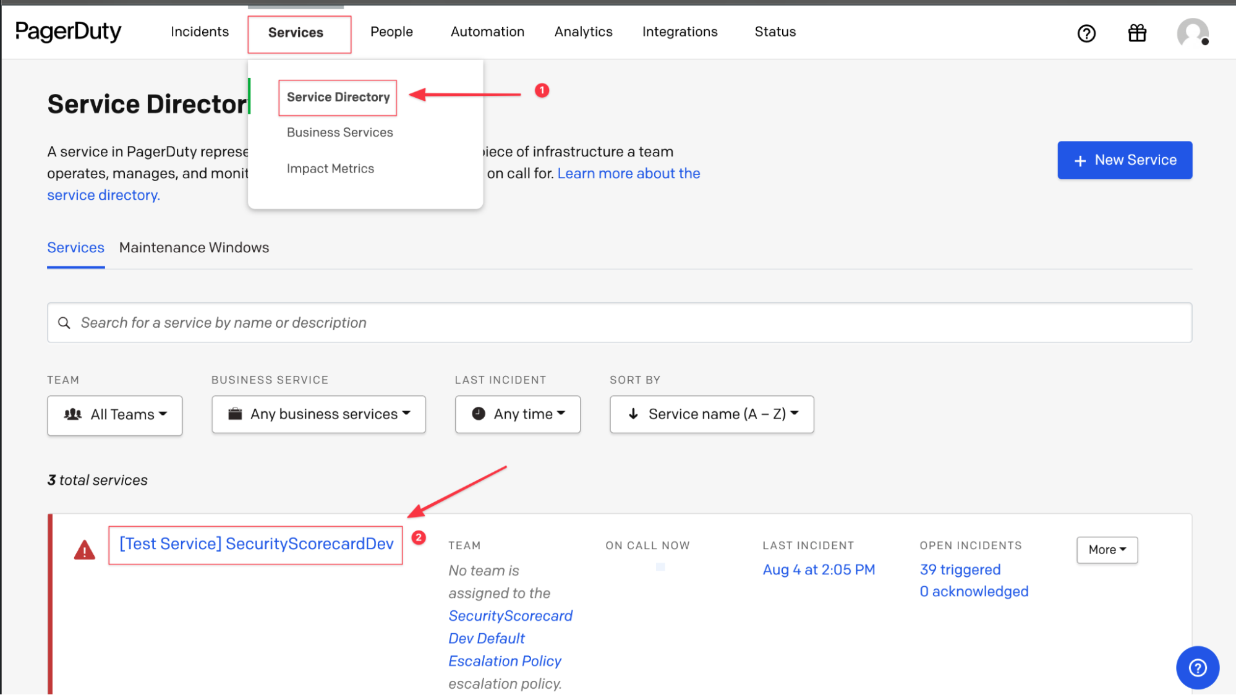Select Service Directory from Services dropdown
1236x695 pixels.
(x=338, y=97)
